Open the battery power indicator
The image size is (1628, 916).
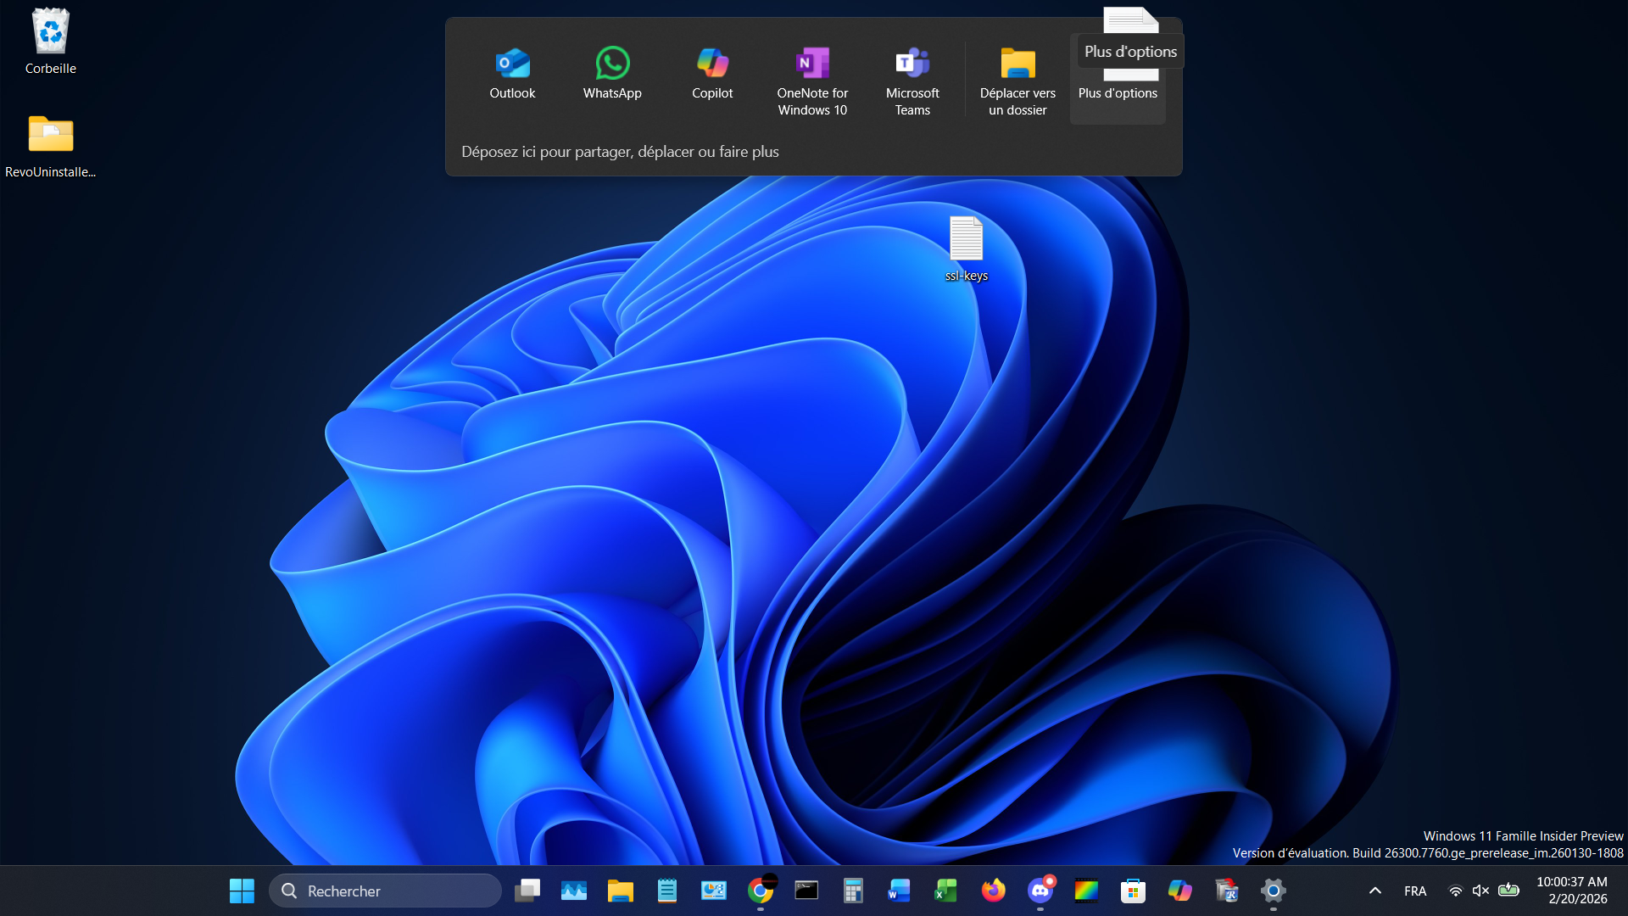[x=1509, y=891]
